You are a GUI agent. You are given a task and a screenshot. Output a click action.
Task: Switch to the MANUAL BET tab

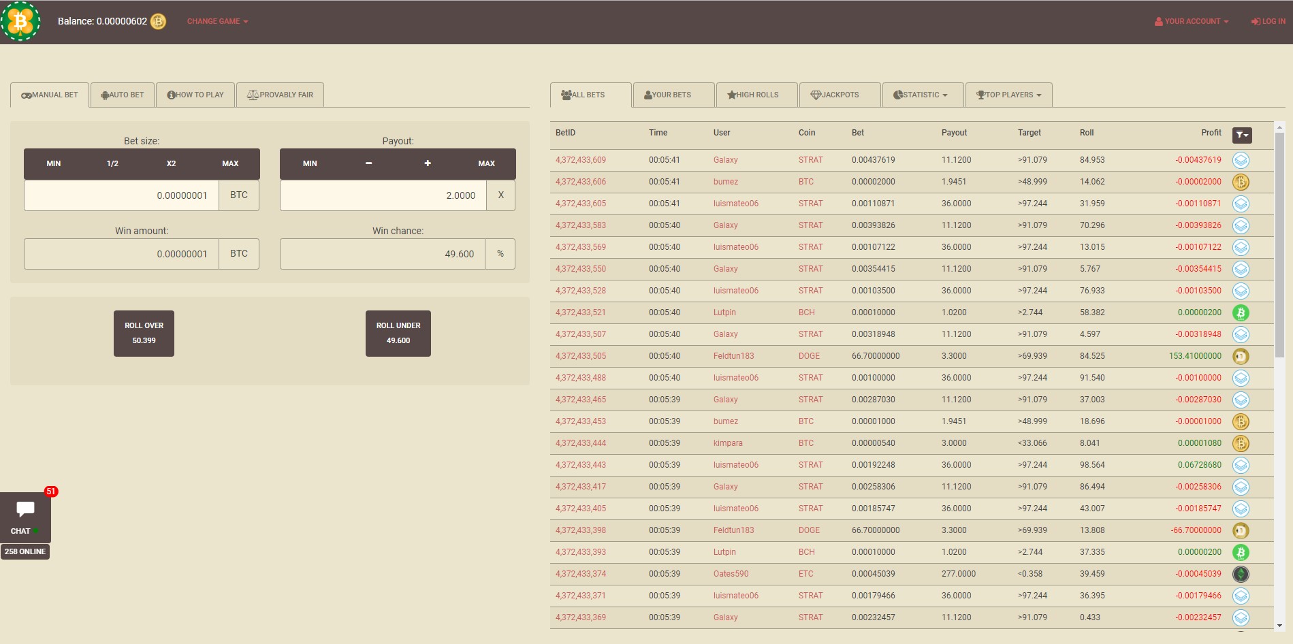click(x=50, y=95)
